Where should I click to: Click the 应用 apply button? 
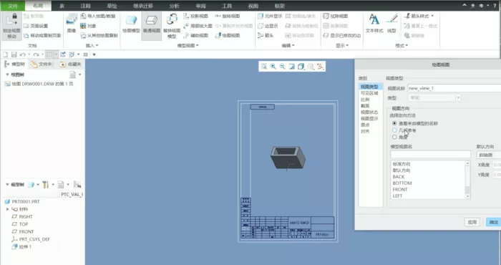pyautogui.click(x=472, y=222)
